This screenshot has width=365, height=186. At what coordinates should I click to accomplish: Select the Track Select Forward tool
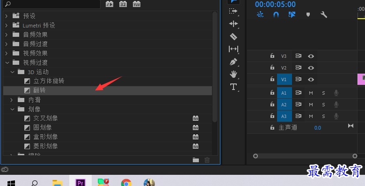(233, 11)
